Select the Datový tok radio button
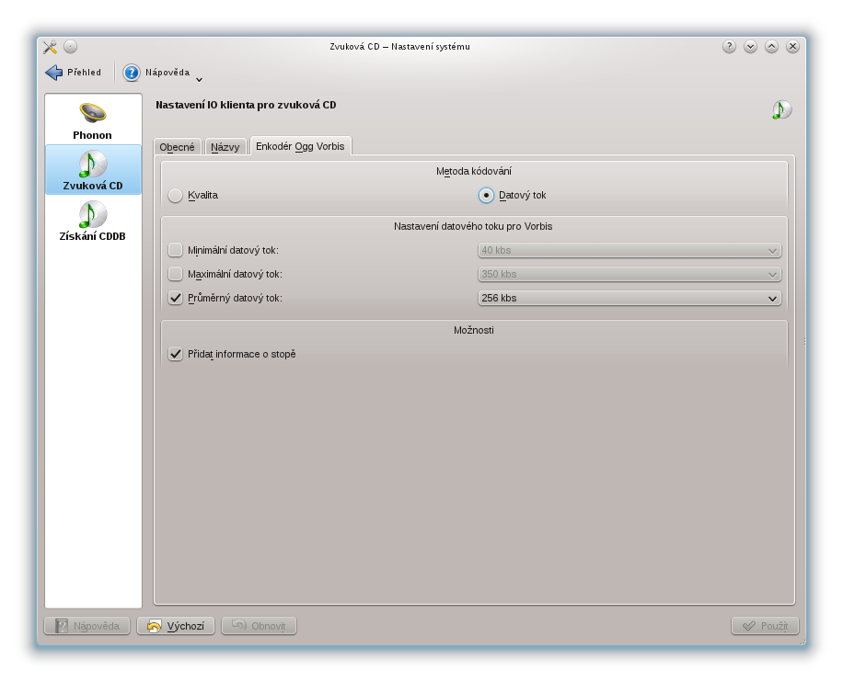The width and height of the screenshot is (843, 682). tap(513, 196)
